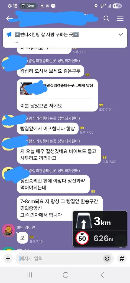Tap the 3km navigation overlay card
Screen dimensions: 130x283
pyautogui.click(x=100, y=229)
